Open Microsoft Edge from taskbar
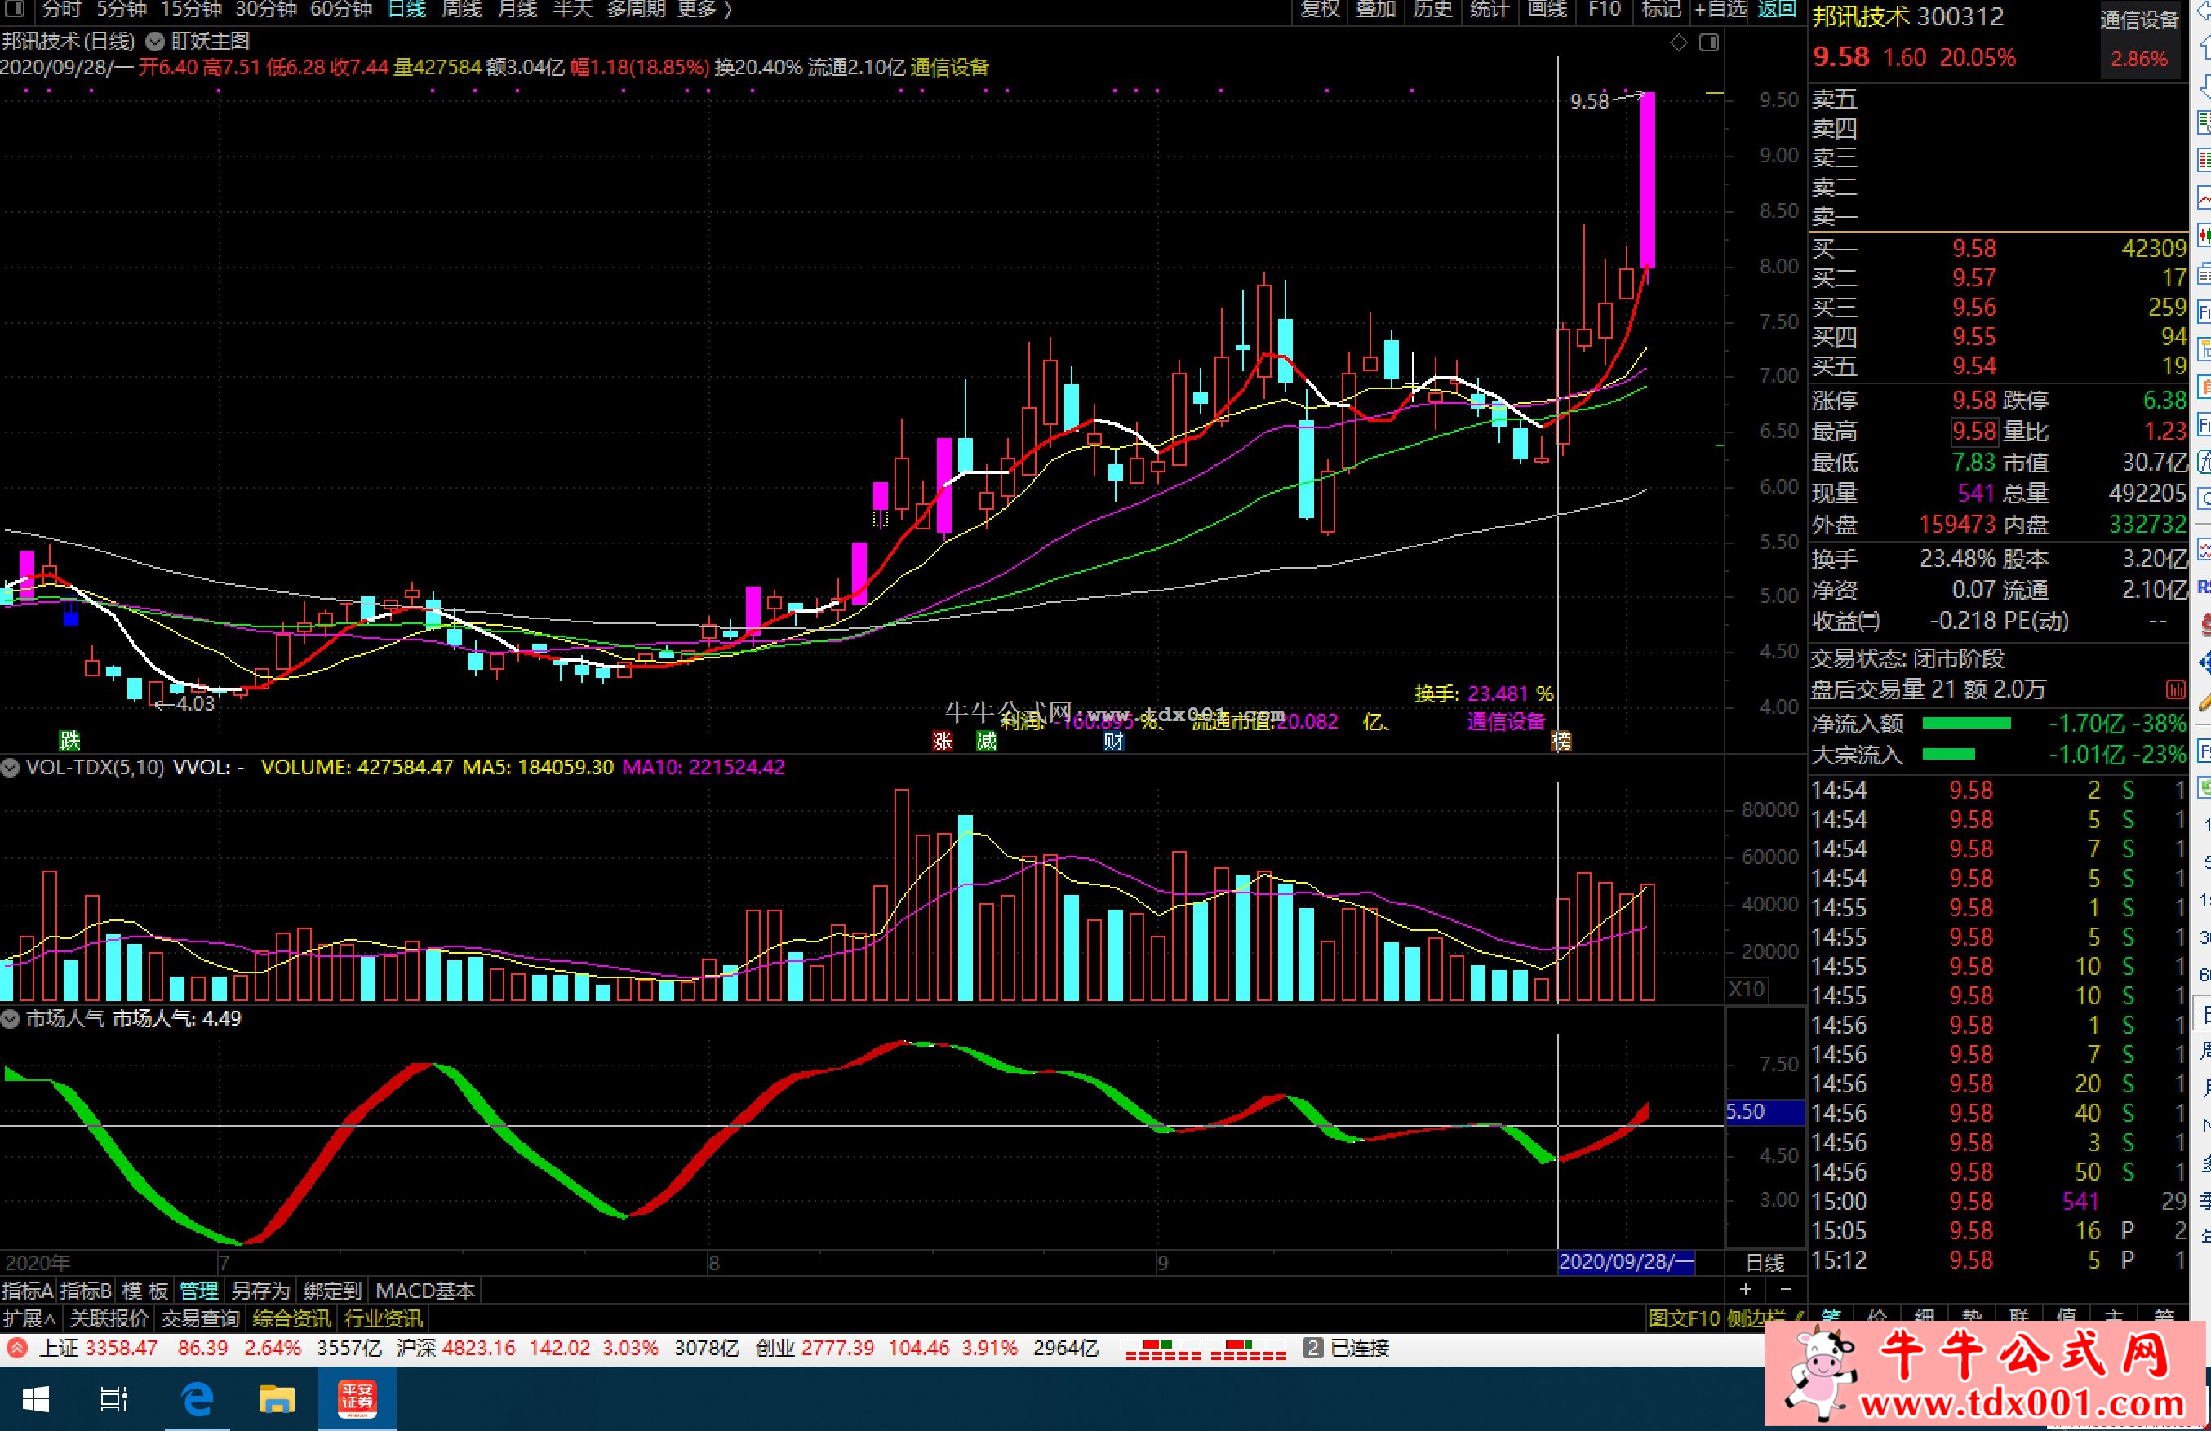 [x=197, y=1398]
